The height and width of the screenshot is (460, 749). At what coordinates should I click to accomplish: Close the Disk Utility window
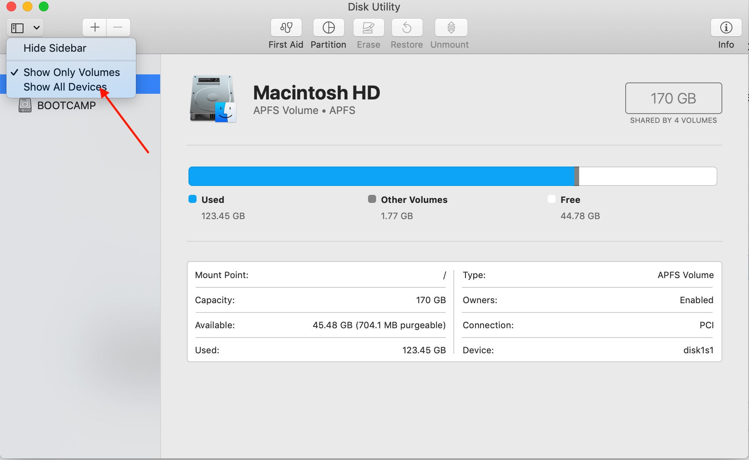11,6
